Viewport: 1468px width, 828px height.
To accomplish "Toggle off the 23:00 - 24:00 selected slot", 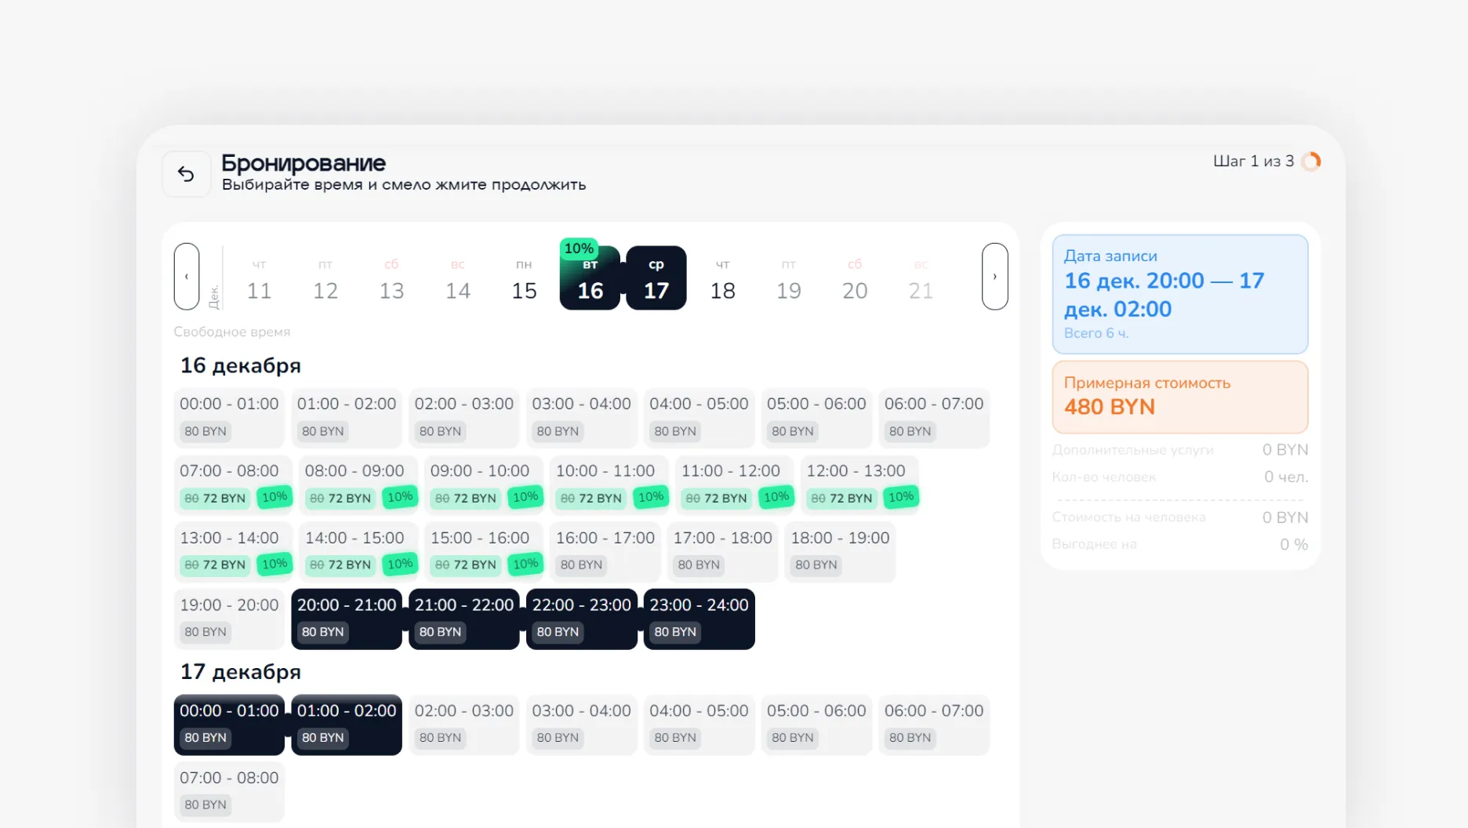I will click(699, 618).
